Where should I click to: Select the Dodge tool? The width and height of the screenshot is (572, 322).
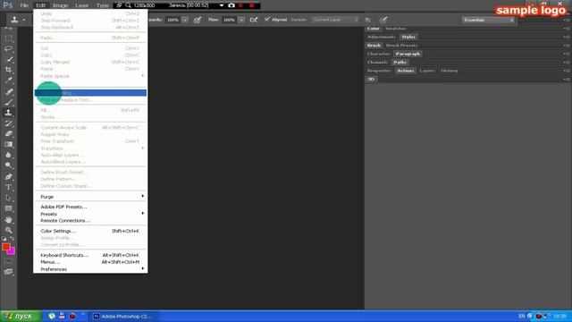(8, 165)
